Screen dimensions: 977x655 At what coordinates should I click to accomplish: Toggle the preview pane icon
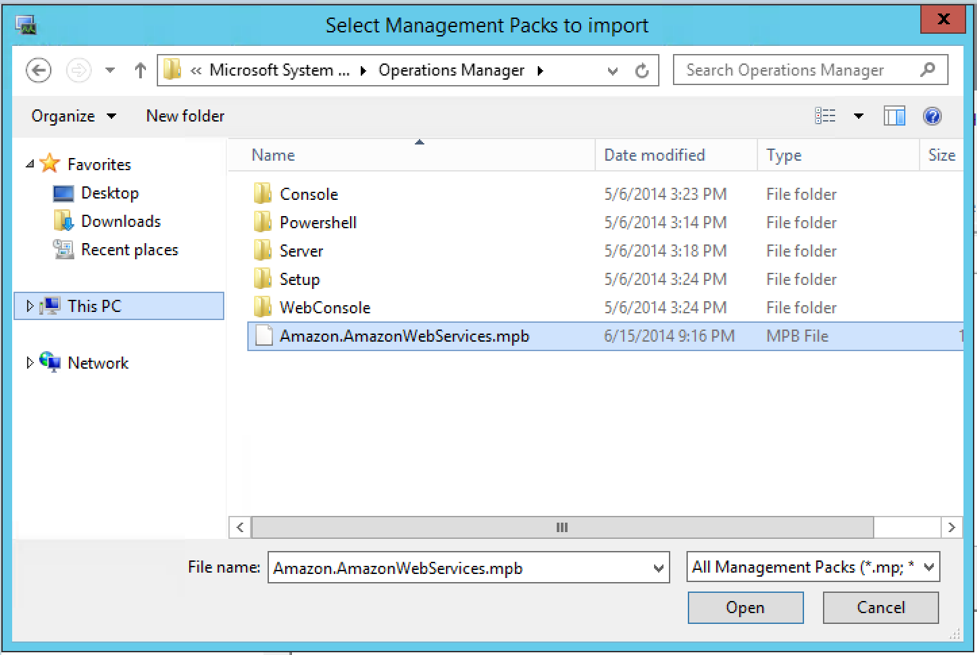[894, 116]
